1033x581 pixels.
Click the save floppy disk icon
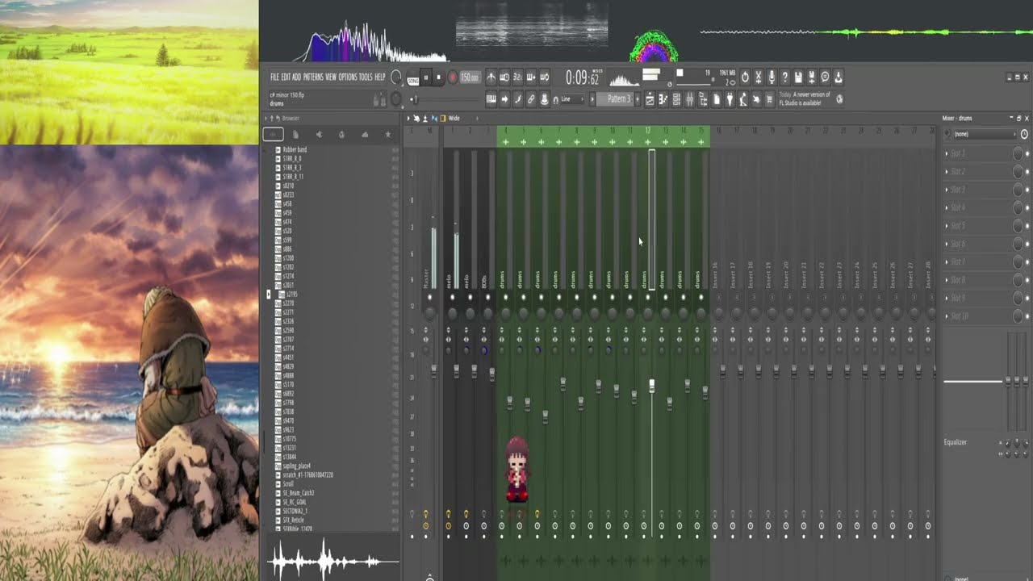[798, 77]
